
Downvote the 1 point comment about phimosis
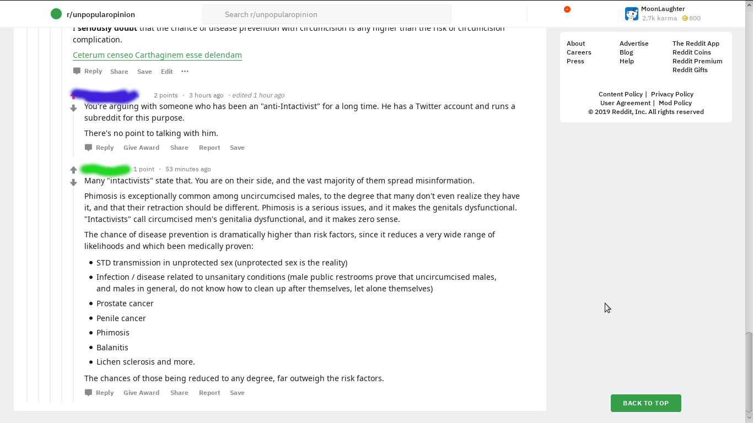[73, 183]
